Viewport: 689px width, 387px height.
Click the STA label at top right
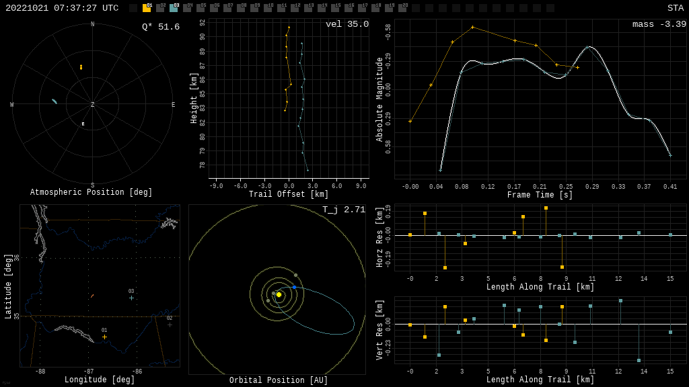(675, 8)
